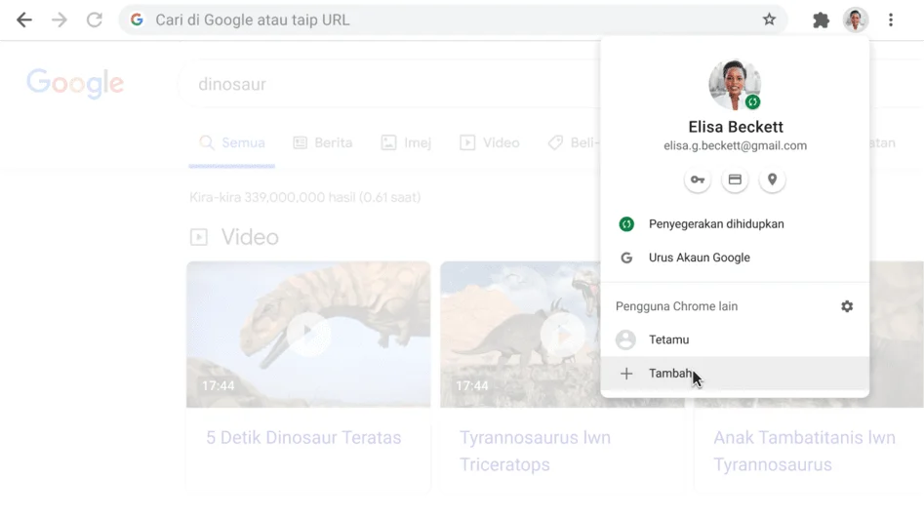The height and width of the screenshot is (518, 924).
Task: Open Chrome three-dot menu
Action: (891, 20)
